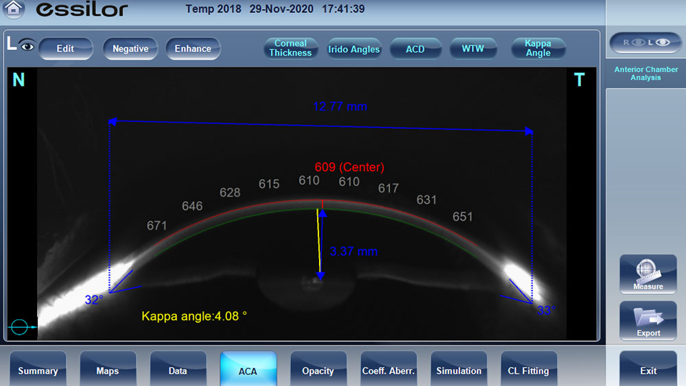The height and width of the screenshot is (386, 686).
Task: Click the 17:41:39 time stamp
Action: [x=343, y=9]
